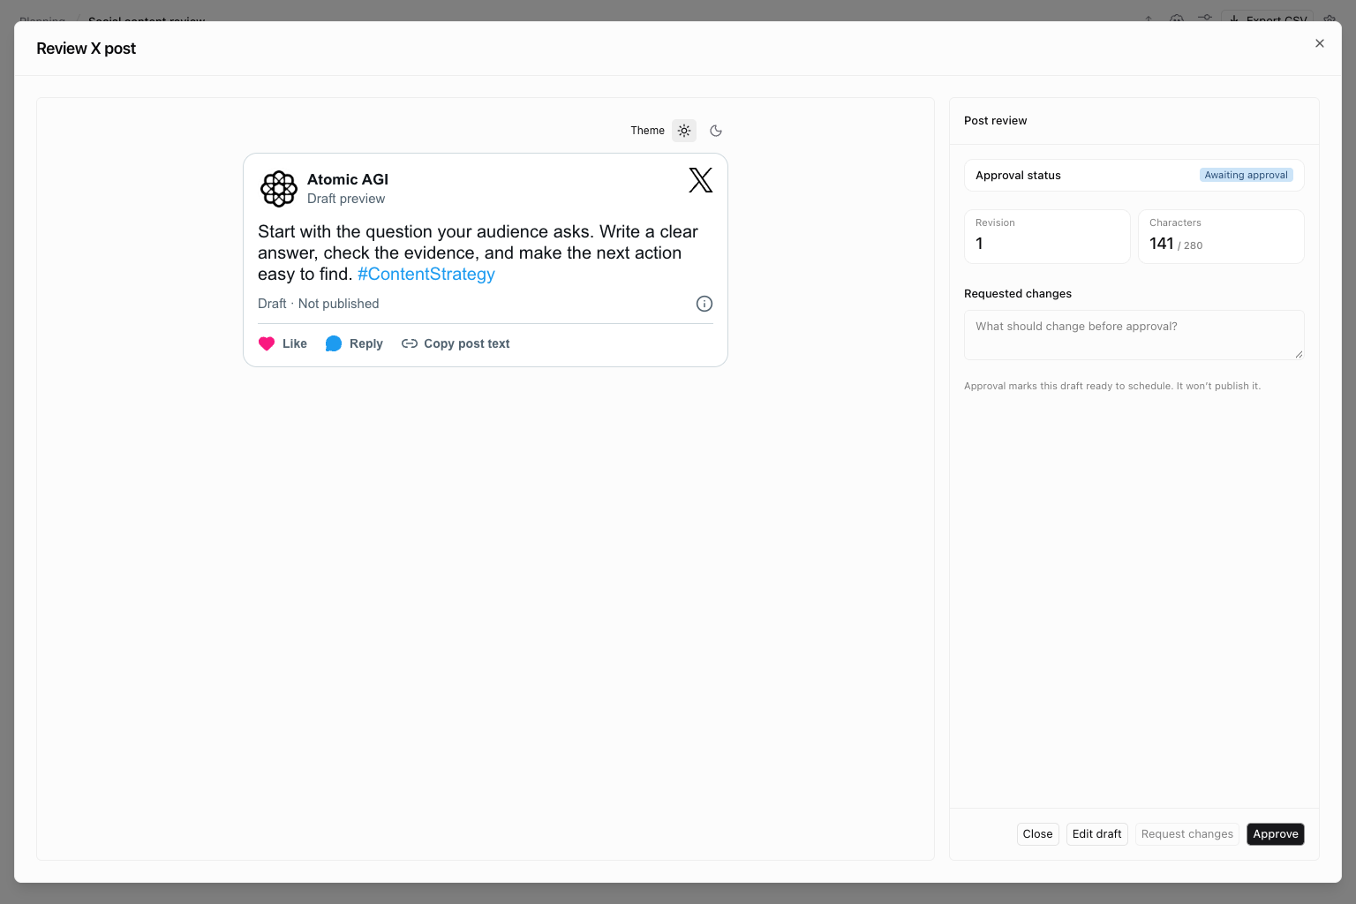The height and width of the screenshot is (904, 1356).
Task: Click the Draft preview subtitle
Action: click(x=346, y=199)
